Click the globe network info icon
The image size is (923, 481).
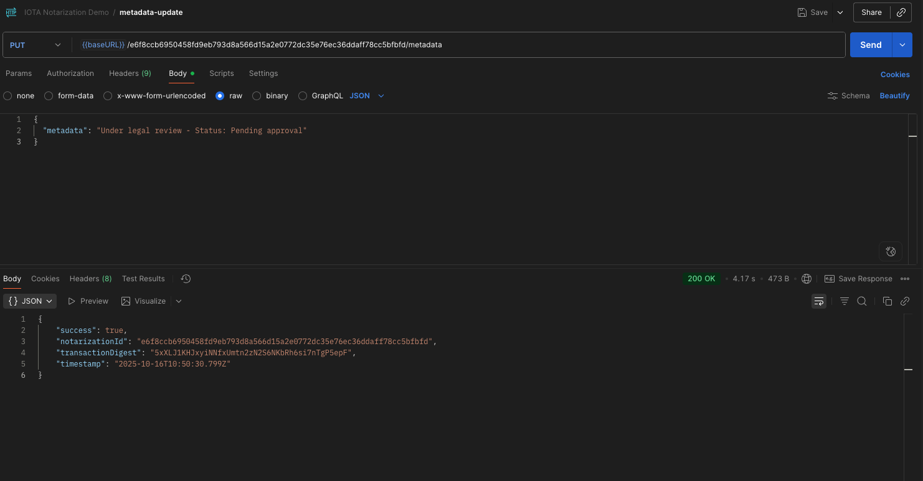coord(807,278)
